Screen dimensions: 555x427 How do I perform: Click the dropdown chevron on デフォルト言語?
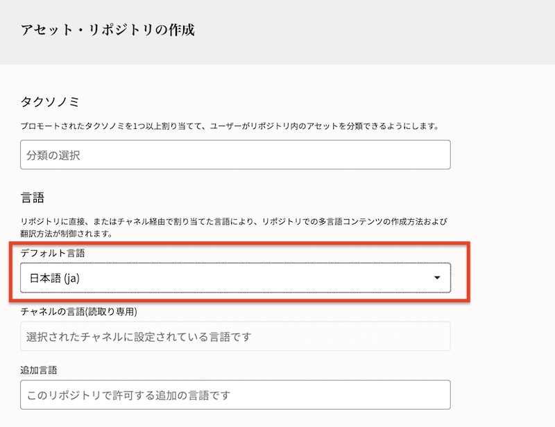pyautogui.click(x=436, y=277)
